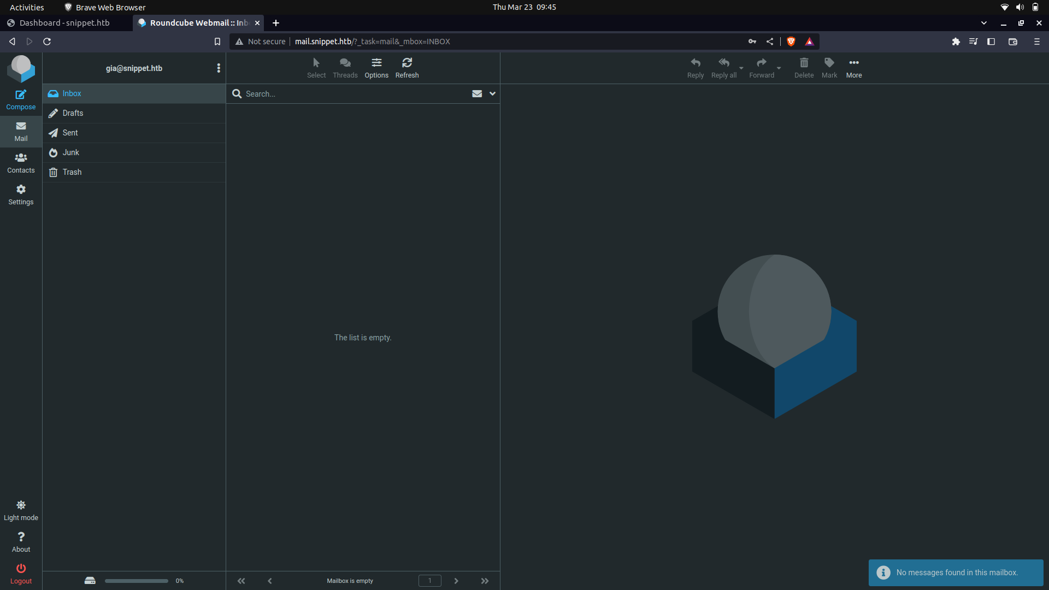Open the About page
This screenshot has height=590, width=1049.
(21, 541)
